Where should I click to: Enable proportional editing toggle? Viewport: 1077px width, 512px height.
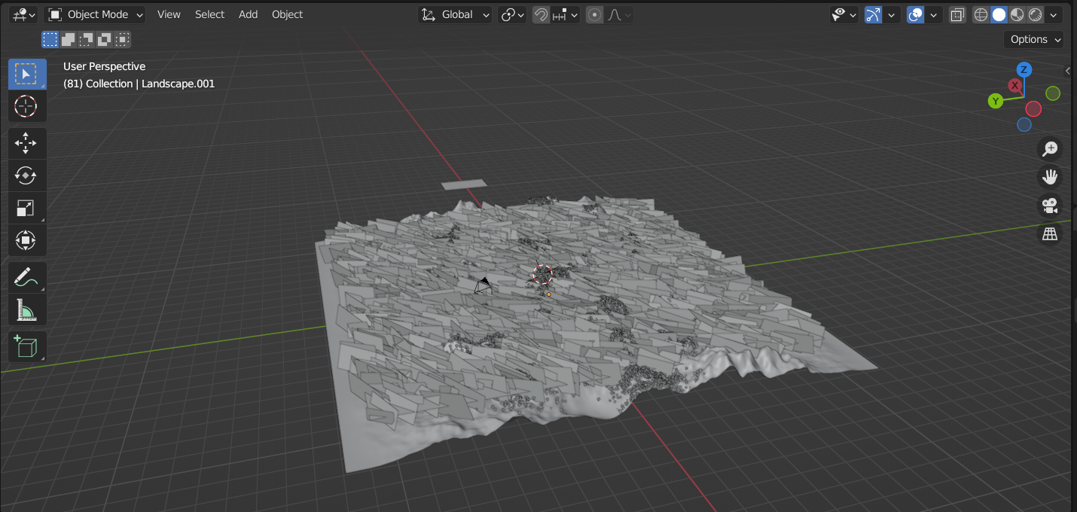click(x=595, y=14)
